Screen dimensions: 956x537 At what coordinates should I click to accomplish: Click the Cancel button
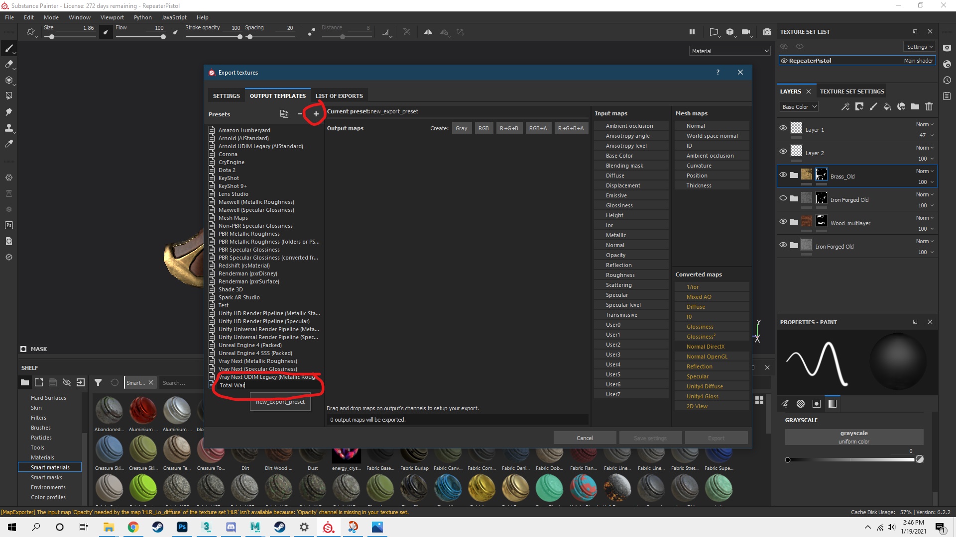pyautogui.click(x=585, y=438)
